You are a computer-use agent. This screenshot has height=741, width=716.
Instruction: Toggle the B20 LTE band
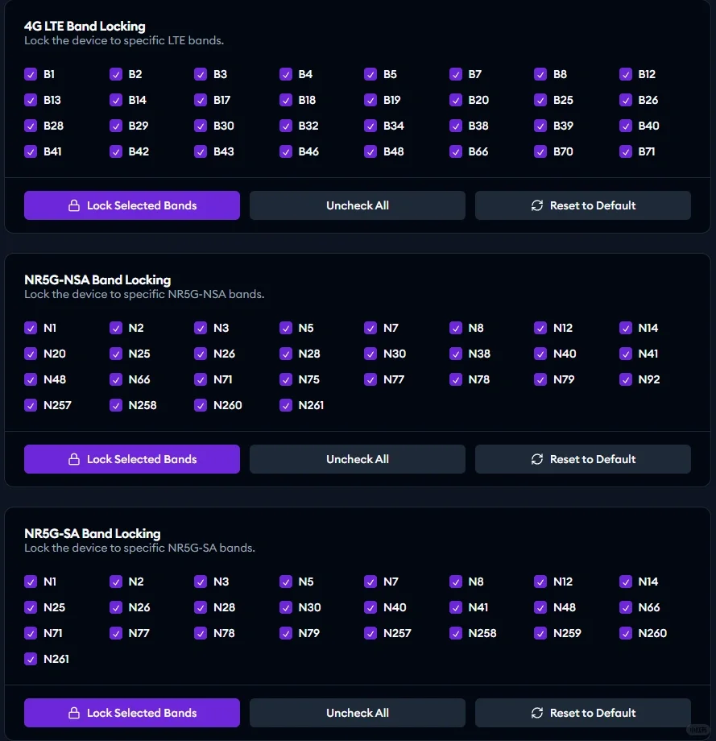coord(456,100)
